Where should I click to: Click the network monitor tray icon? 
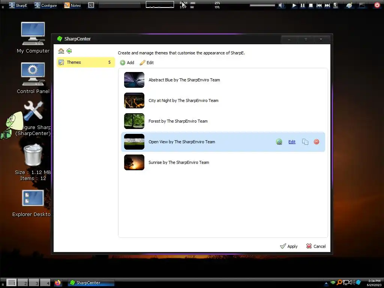coord(345,283)
